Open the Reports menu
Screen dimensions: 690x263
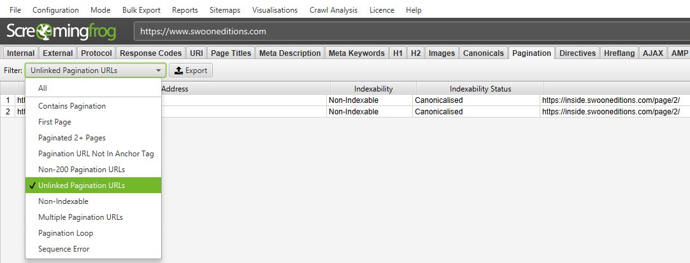point(185,10)
